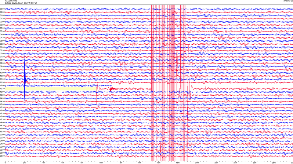Click the 12:00 trace label
Image resolution: width=293 pixels, height=164 pixels.
[x=2, y=85]
